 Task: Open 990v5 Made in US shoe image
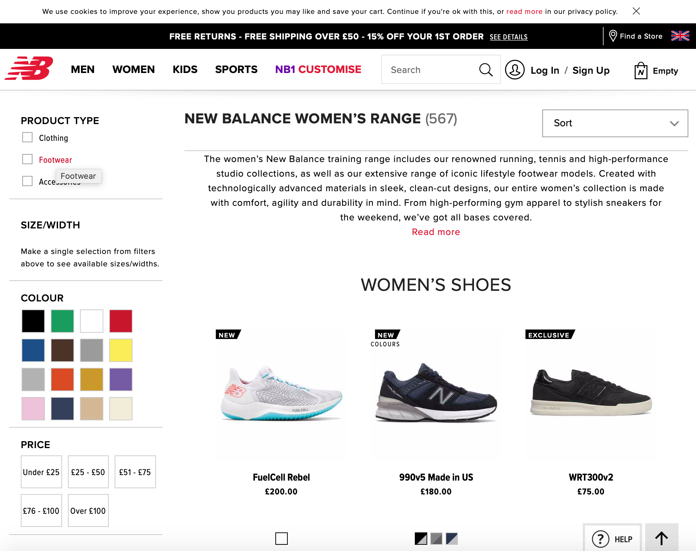coord(436,392)
